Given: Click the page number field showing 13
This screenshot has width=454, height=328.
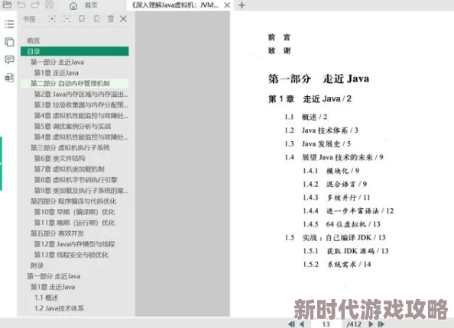Looking at the screenshot, I should (x=326, y=324).
